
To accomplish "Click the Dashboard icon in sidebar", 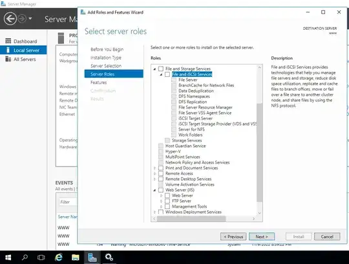I will tap(8, 41).
